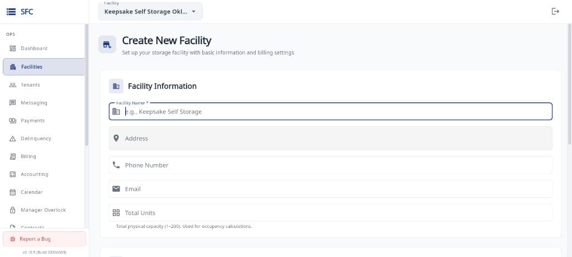Image resolution: width=572 pixels, height=257 pixels.
Task: Click the logout icon in the top bar
Action: tap(555, 11)
